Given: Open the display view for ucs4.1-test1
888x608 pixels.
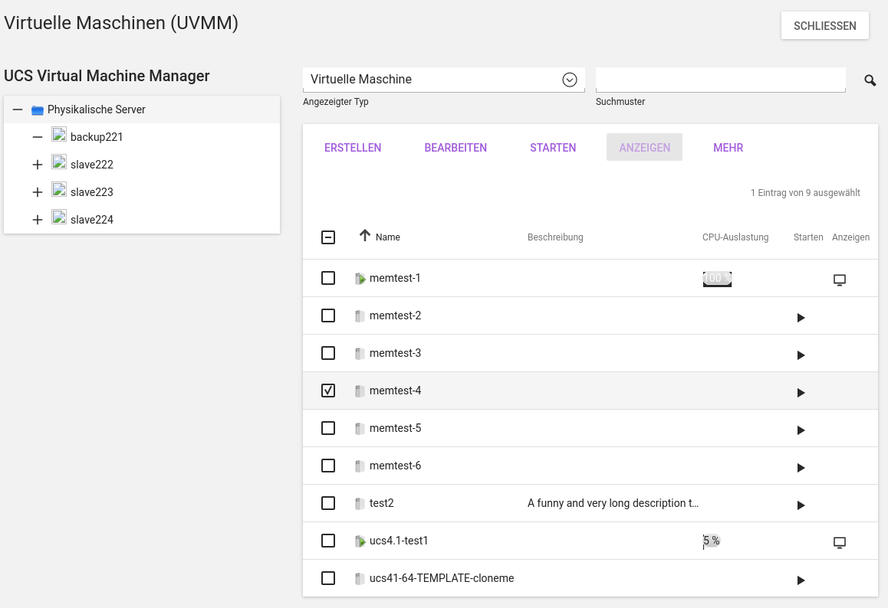Looking at the screenshot, I should [x=839, y=542].
